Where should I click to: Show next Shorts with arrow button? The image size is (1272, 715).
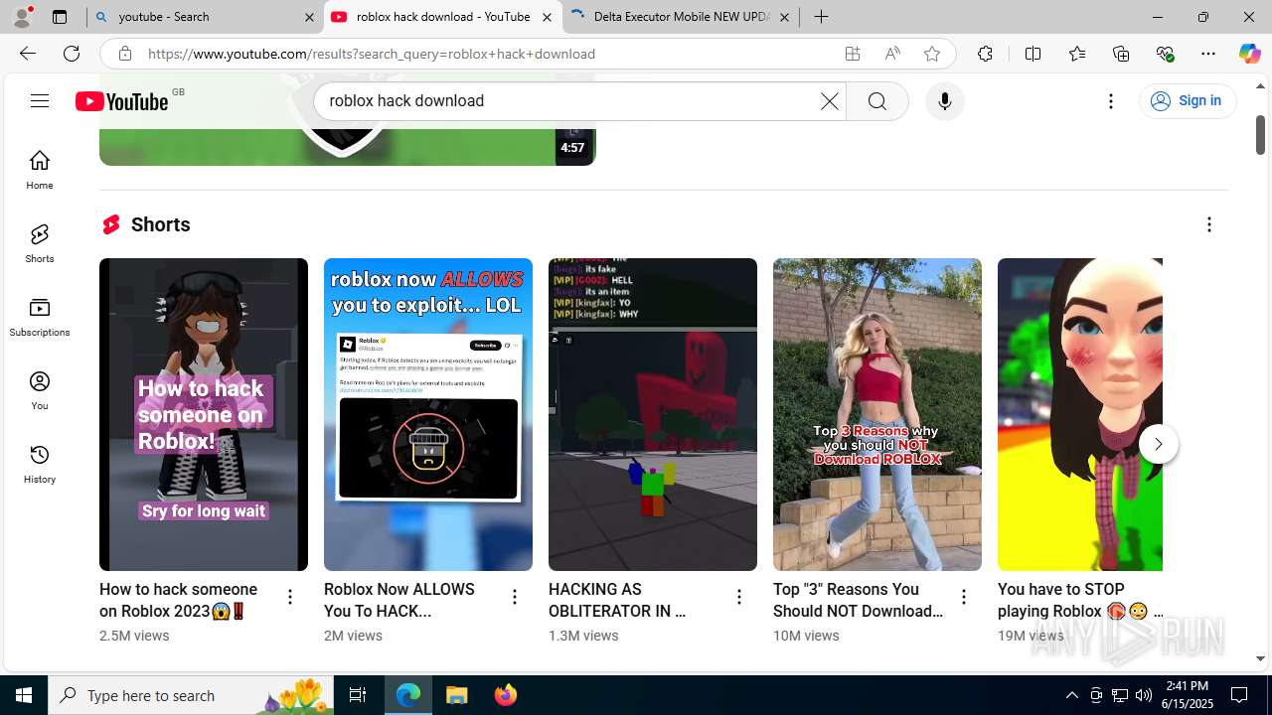[1159, 444]
